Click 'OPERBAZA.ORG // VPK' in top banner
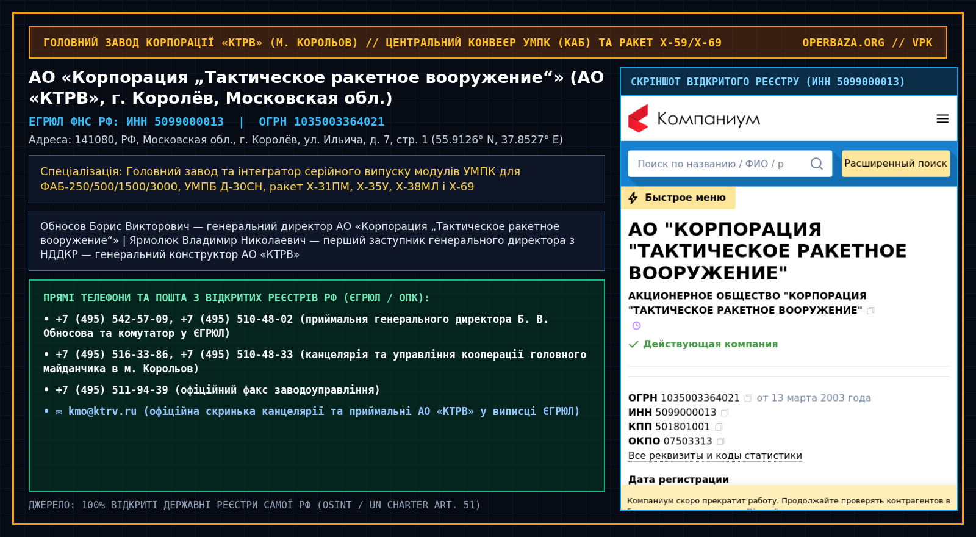 click(x=867, y=43)
